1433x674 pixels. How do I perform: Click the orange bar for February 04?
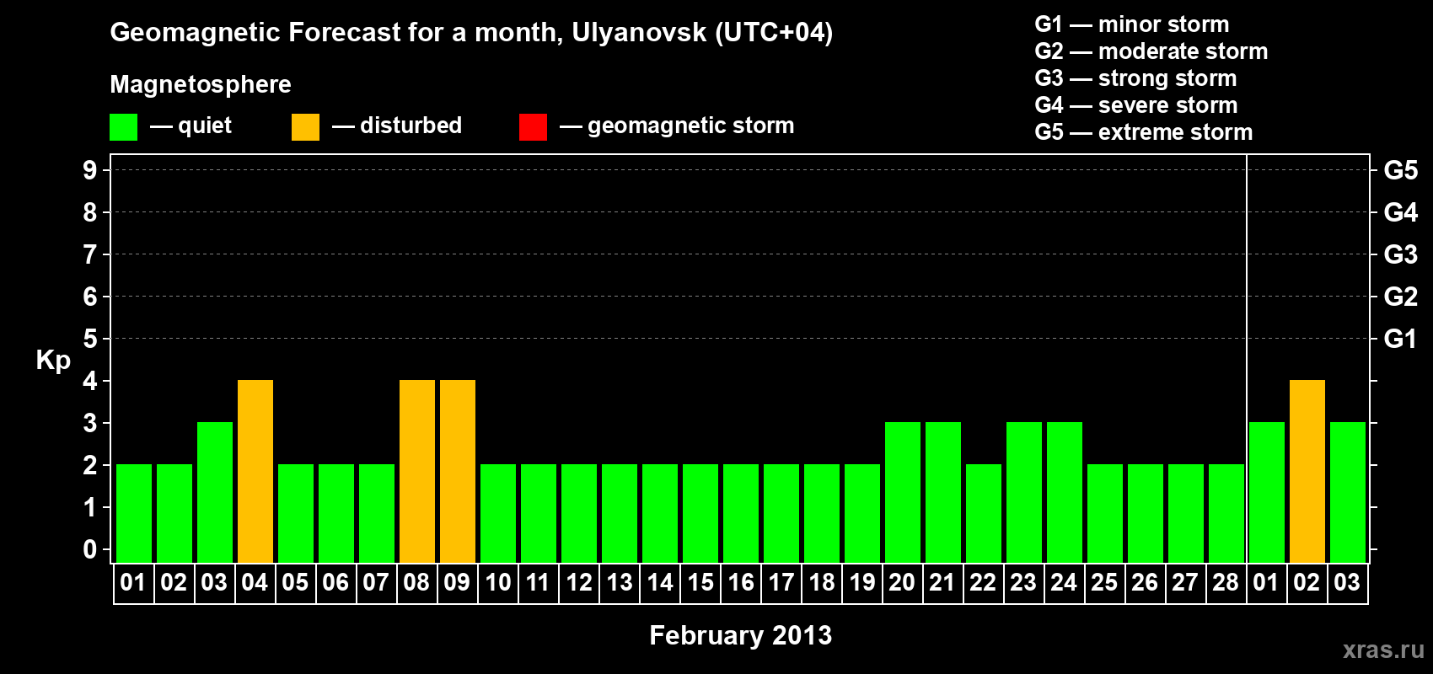point(255,471)
